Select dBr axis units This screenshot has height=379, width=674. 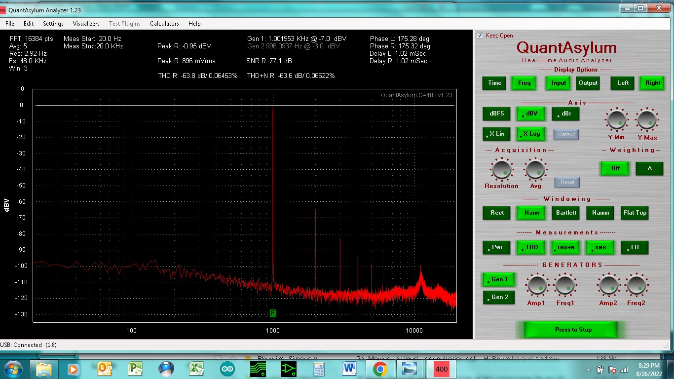tap(565, 114)
